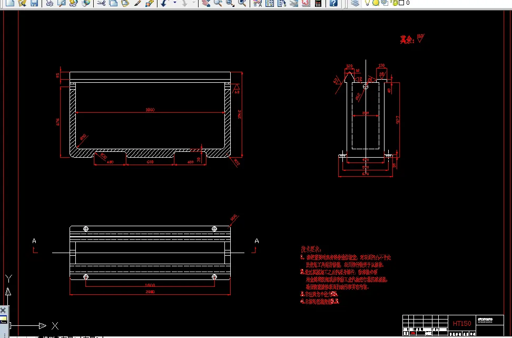Select the 876 vertical dimension text
The width and height of the screenshot is (512, 338).
pos(58,122)
